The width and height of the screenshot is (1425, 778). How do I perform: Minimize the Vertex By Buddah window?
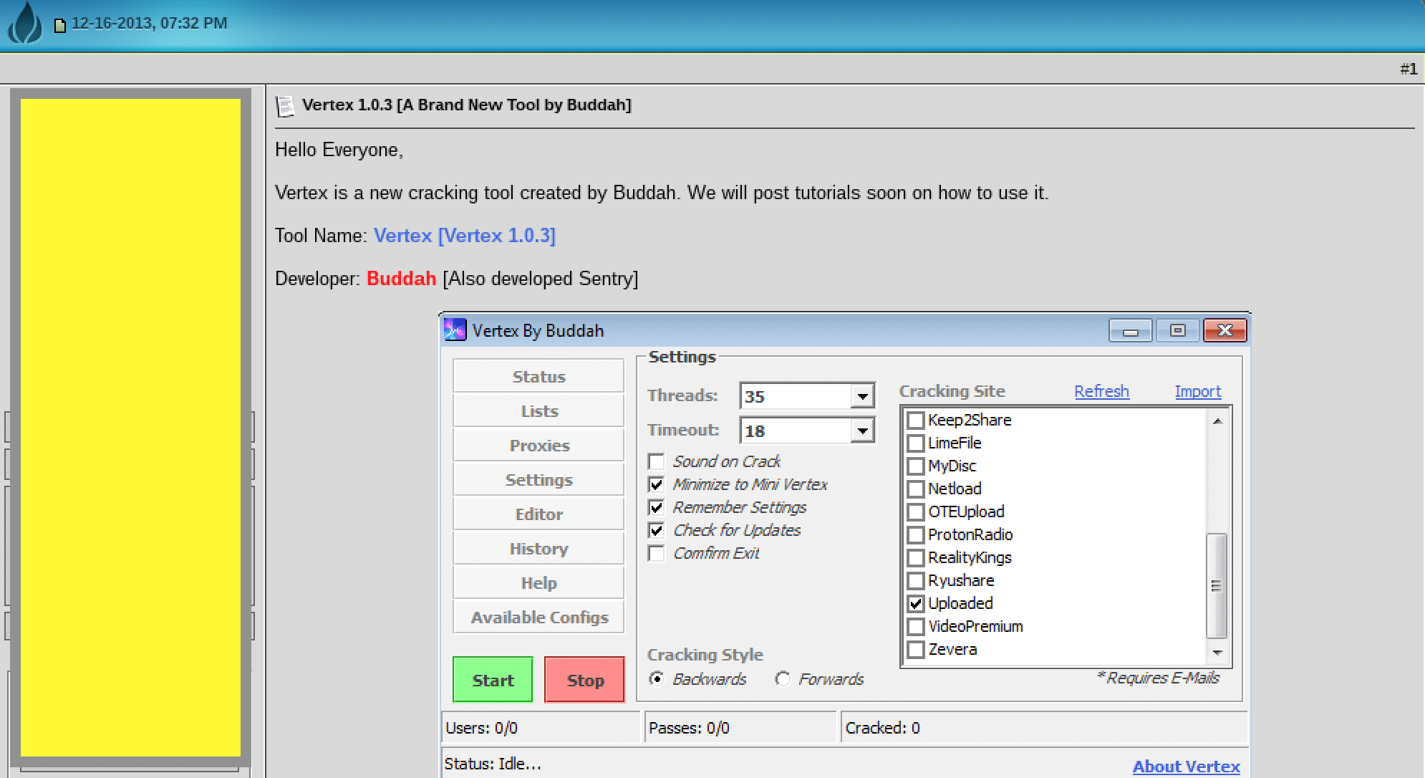coord(1130,330)
